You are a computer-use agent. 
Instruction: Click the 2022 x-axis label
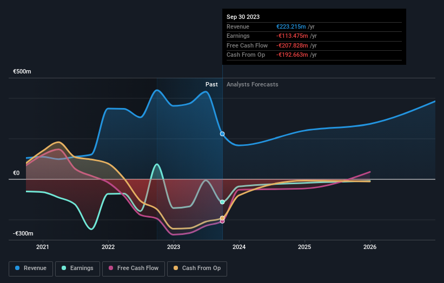coord(108,247)
